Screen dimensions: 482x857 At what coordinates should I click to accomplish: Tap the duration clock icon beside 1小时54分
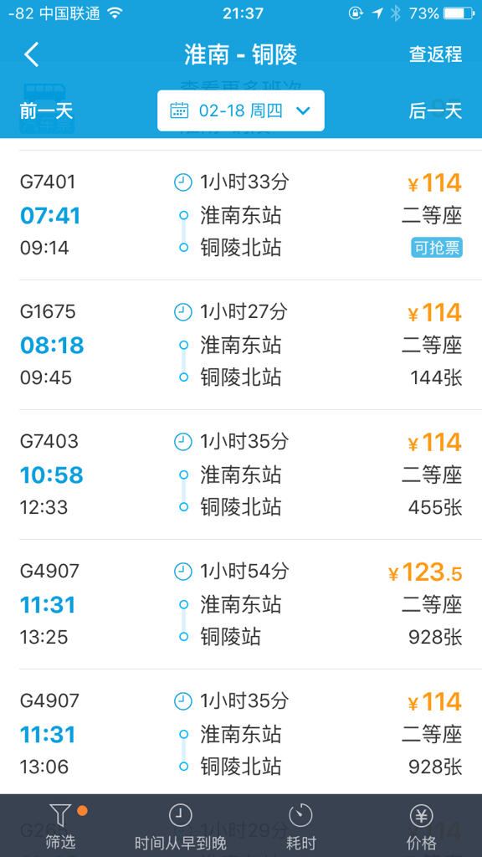click(x=183, y=572)
